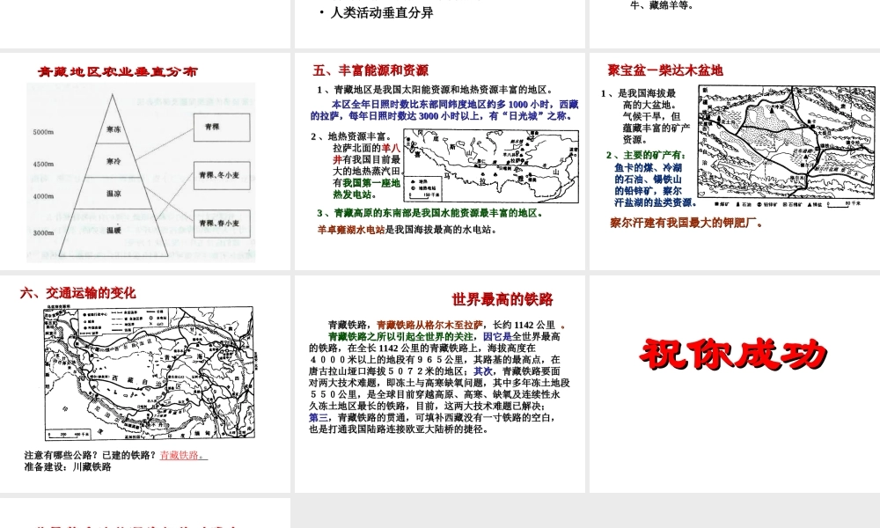This screenshot has width=880, height=528.
Task: Click the 温暖 pyramid layer label
Action: [114, 230]
